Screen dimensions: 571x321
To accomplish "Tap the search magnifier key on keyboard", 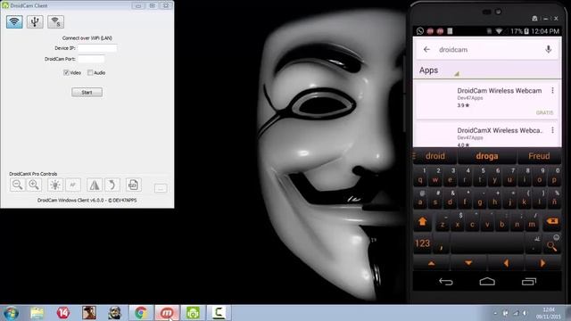I will point(551,244).
